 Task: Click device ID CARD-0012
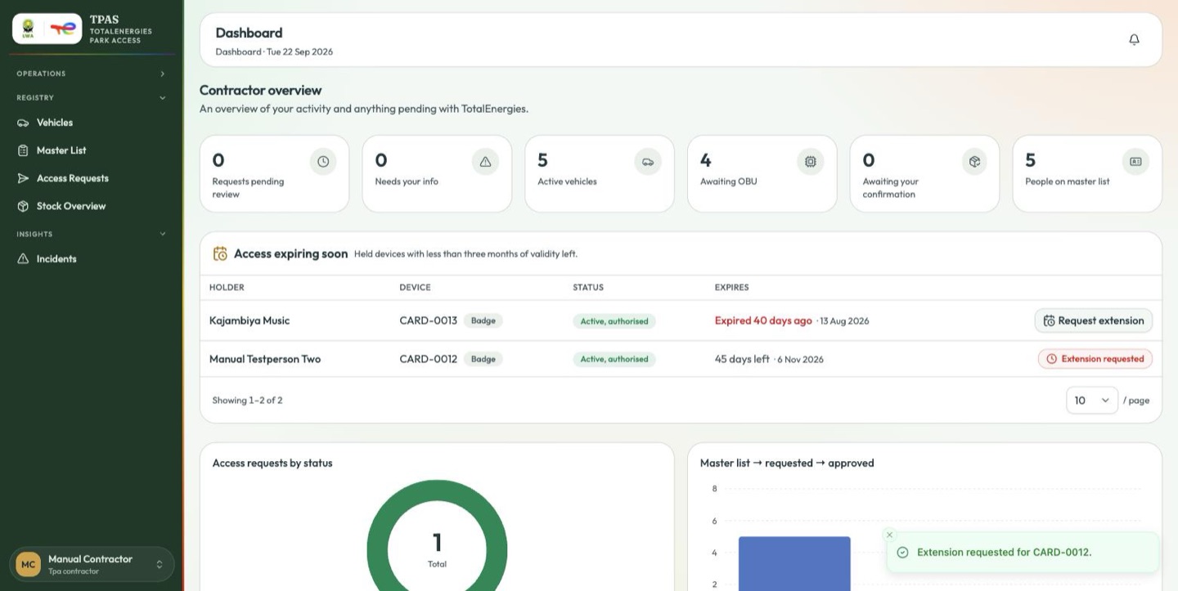coord(428,359)
